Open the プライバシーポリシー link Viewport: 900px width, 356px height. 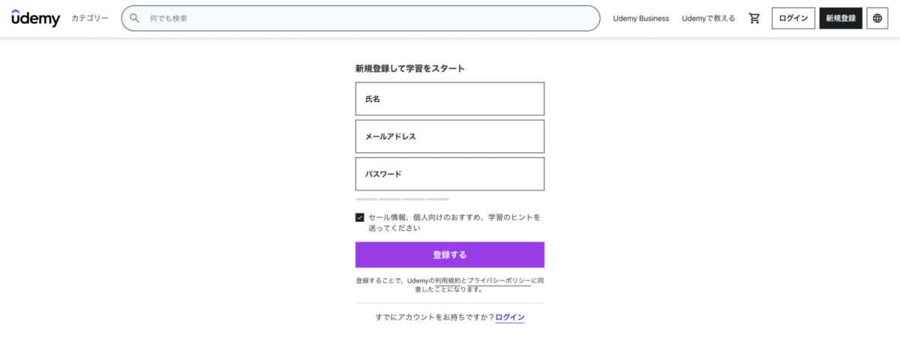(x=499, y=280)
